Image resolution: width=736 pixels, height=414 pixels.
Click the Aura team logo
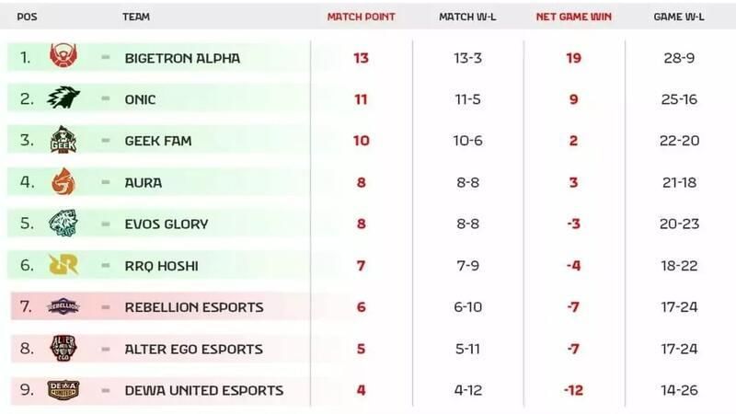click(63, 182)
